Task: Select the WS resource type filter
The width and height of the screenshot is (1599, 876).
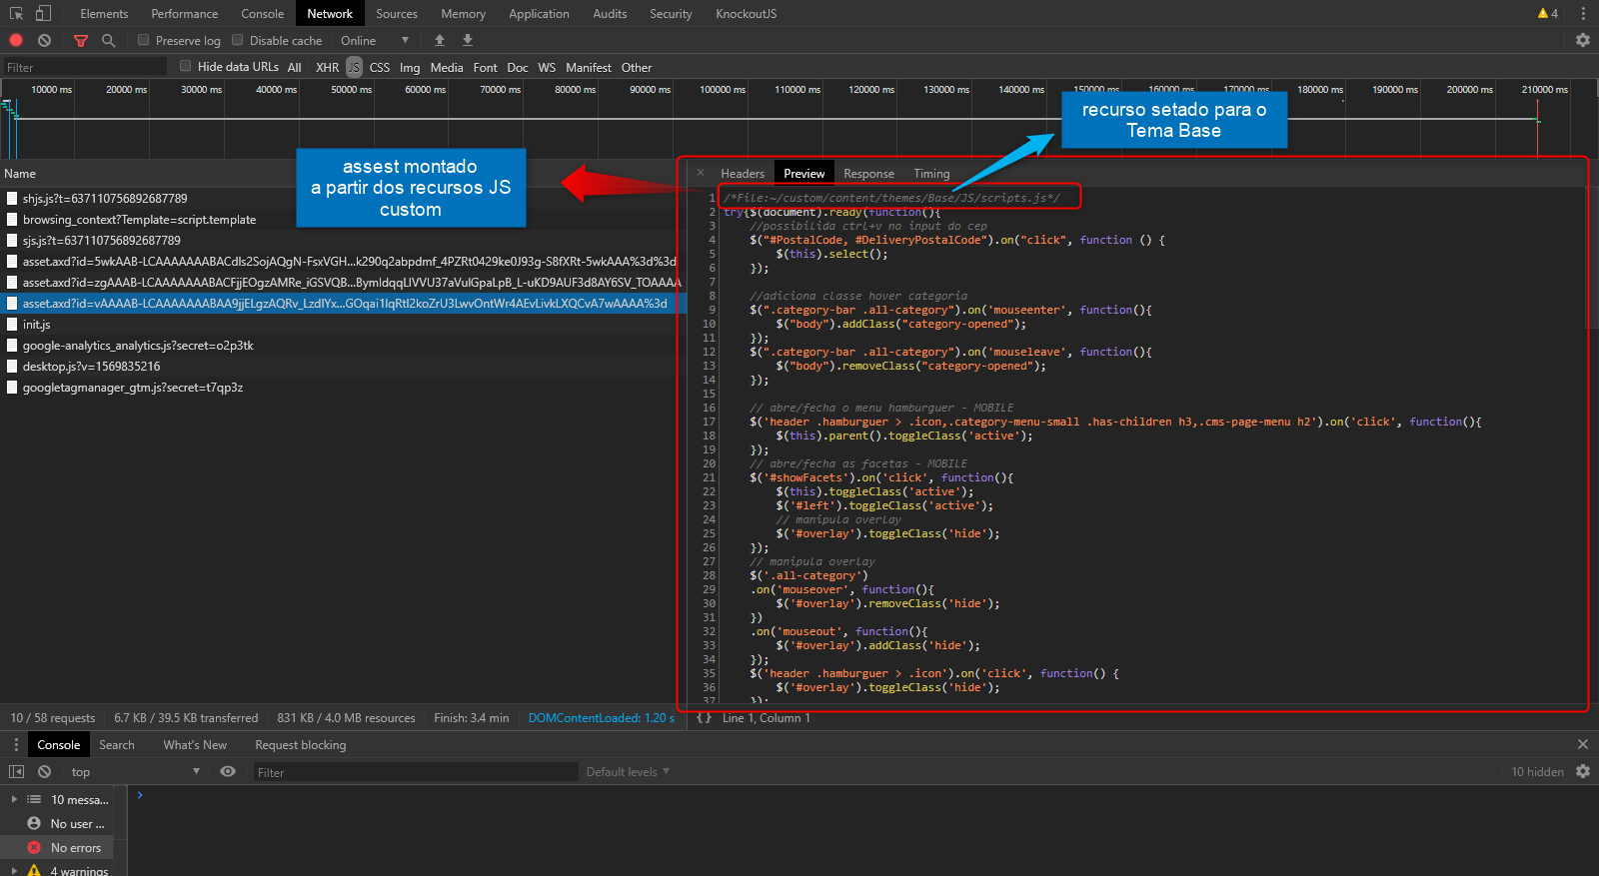Action: point(547,67)
